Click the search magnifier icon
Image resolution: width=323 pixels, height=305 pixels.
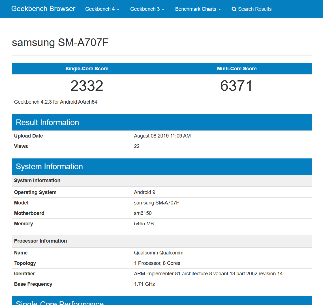[234, 9]
